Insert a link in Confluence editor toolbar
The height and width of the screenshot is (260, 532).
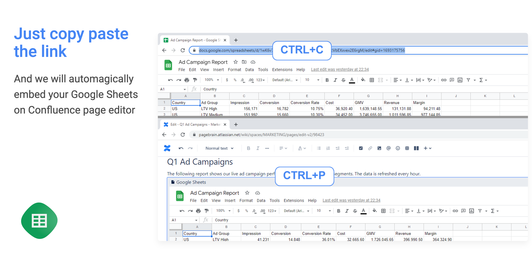click(x=370, y=148)
